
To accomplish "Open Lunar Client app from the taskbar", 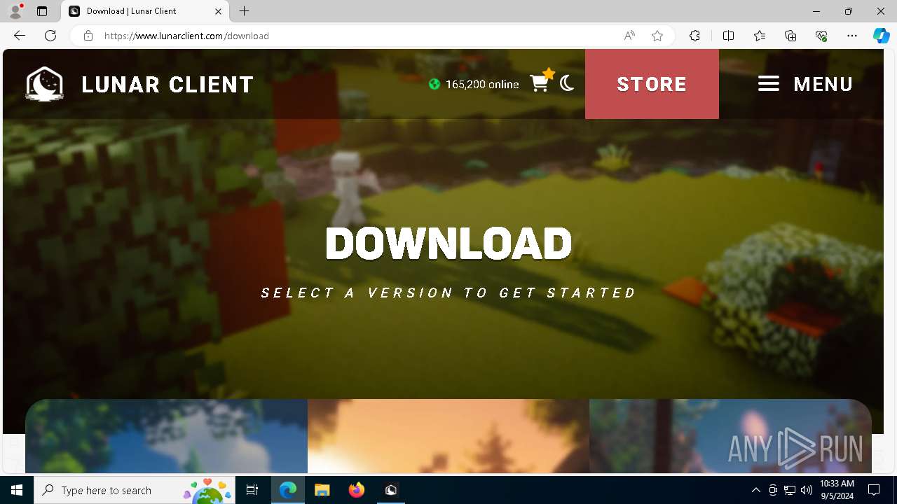I will coord(391,490).
